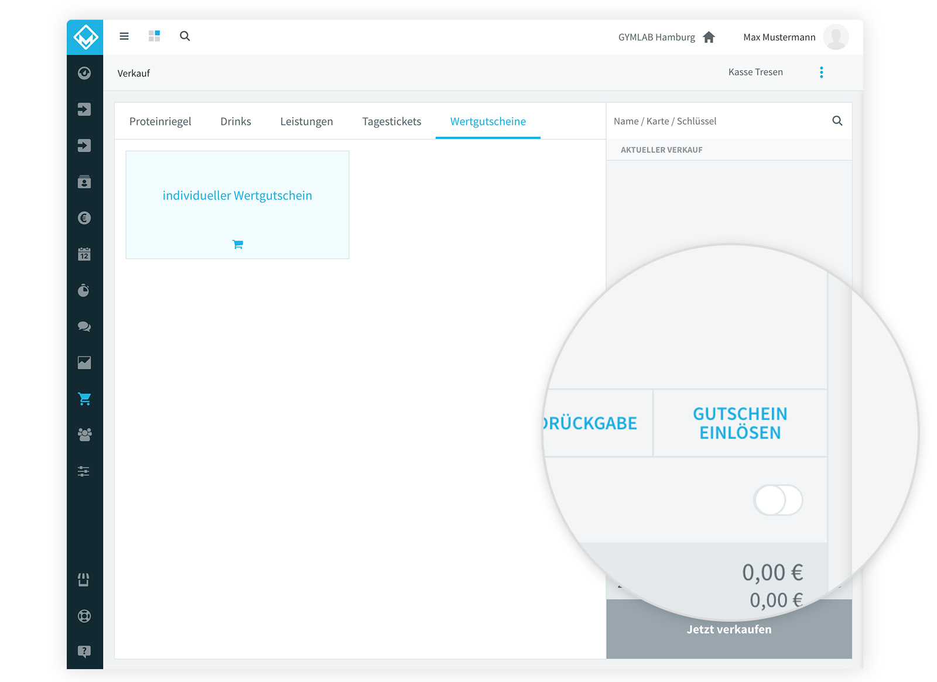Toggle the switch below Gutschein einlösen
Screen dimensions: 937x682
pyautogui.click(x=778, y=501)
